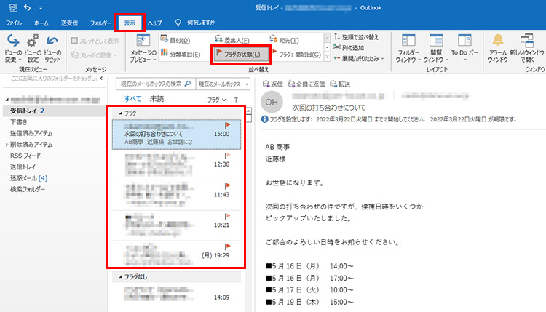This screenshot has height=312, width=546.
Task: Show only 未読 messages
Action: click(157, 98)
